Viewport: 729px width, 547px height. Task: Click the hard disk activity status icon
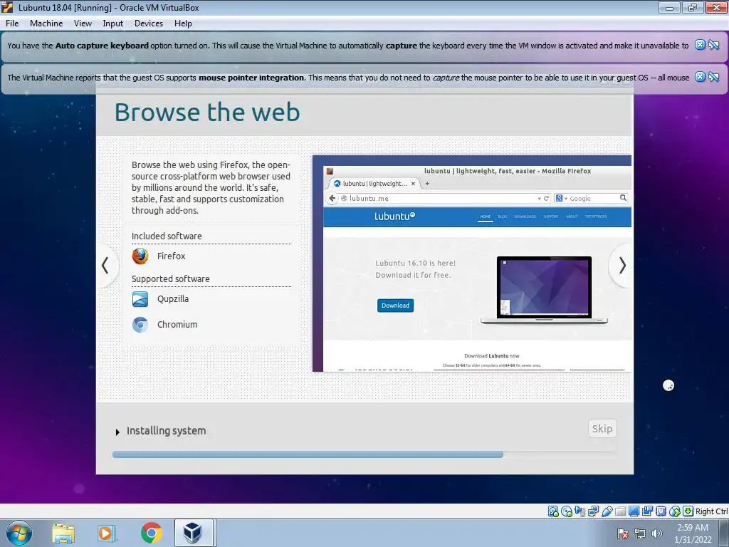click(552, 511)
